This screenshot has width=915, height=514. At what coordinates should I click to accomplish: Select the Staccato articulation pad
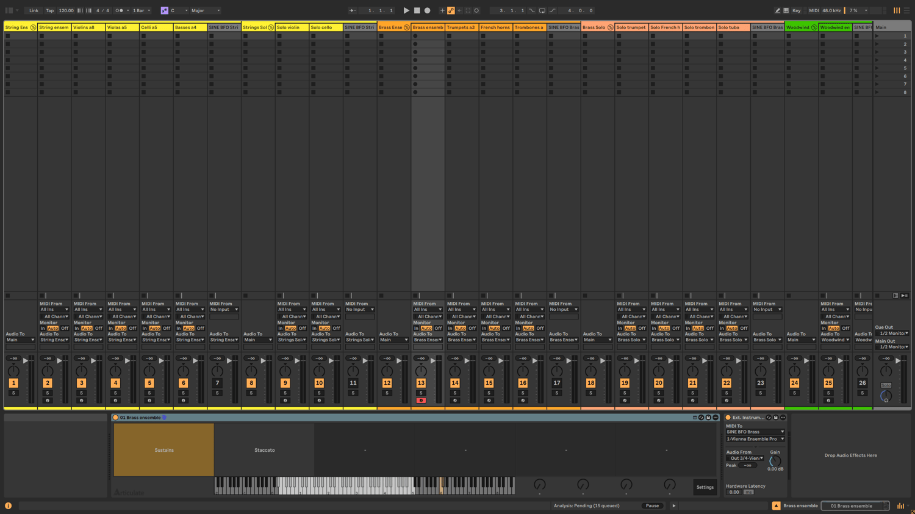tap(264, 450)
